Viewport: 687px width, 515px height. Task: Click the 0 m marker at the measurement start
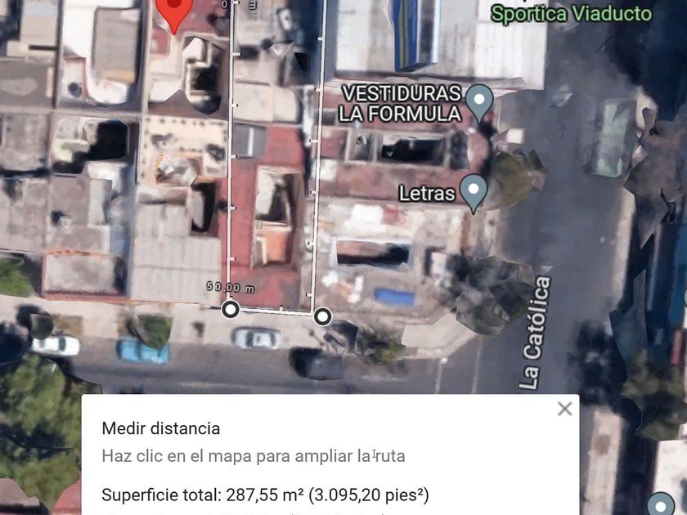click(x=239, y=5)
